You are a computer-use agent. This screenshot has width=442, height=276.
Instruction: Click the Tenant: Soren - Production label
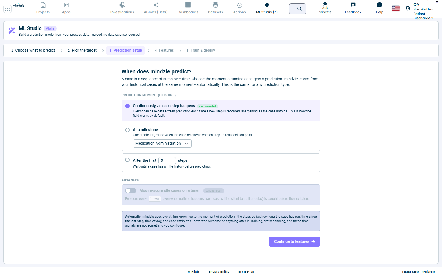click(x=419, y=272)
